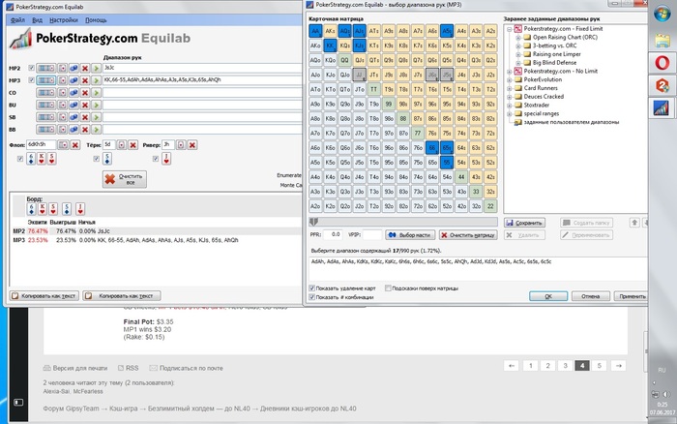Clear the river card with the red X
677x424 pixels.
[192, 145]
